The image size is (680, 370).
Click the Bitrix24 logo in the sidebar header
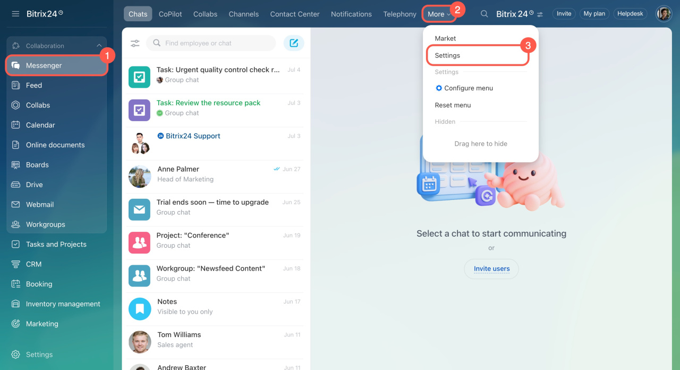(45, 14)
